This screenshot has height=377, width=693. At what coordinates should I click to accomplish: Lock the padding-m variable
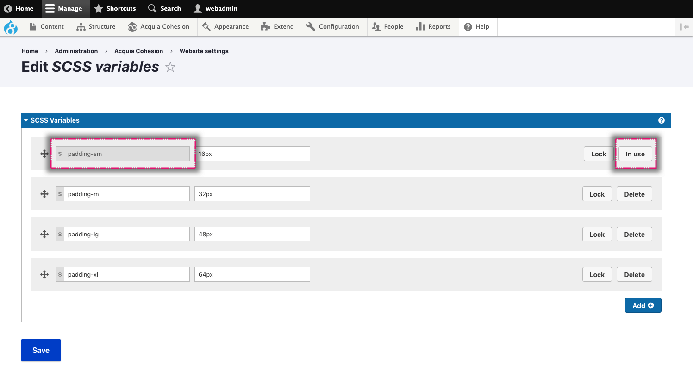point(597,194)
